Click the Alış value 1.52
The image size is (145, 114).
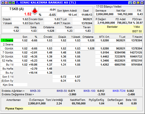[x=16, y=31]
